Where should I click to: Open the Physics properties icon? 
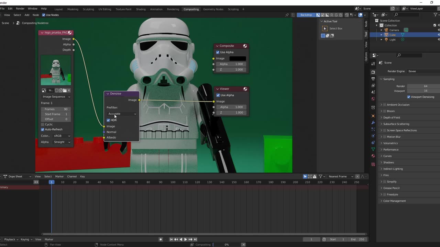click(x=373, y=136)
